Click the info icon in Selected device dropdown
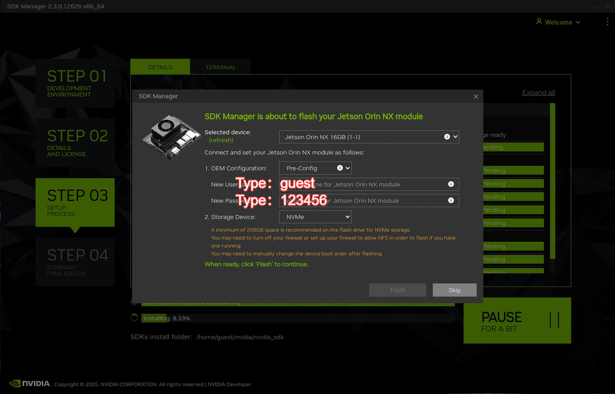Screen dimensions: 615x394 pyautogui.click(x=447, y=137)
